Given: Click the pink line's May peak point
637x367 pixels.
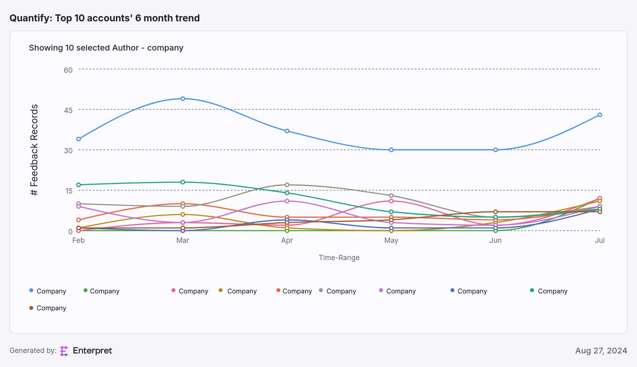Looking at the screenshot, I should point(391,201).
